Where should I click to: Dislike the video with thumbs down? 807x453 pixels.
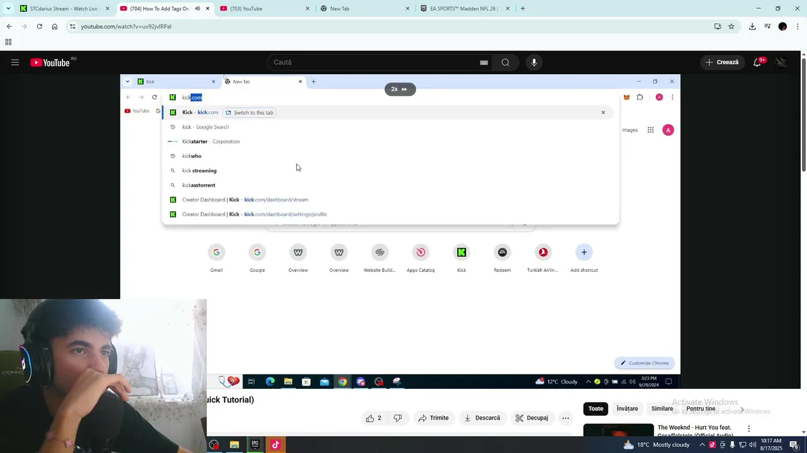[x=397, y=418]
